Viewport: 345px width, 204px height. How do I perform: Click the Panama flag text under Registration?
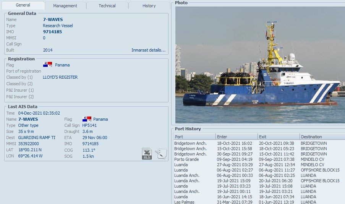click(x=62, y=65)
